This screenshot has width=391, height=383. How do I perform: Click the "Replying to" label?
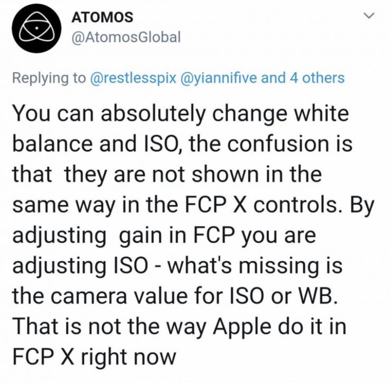coord(49,78)
